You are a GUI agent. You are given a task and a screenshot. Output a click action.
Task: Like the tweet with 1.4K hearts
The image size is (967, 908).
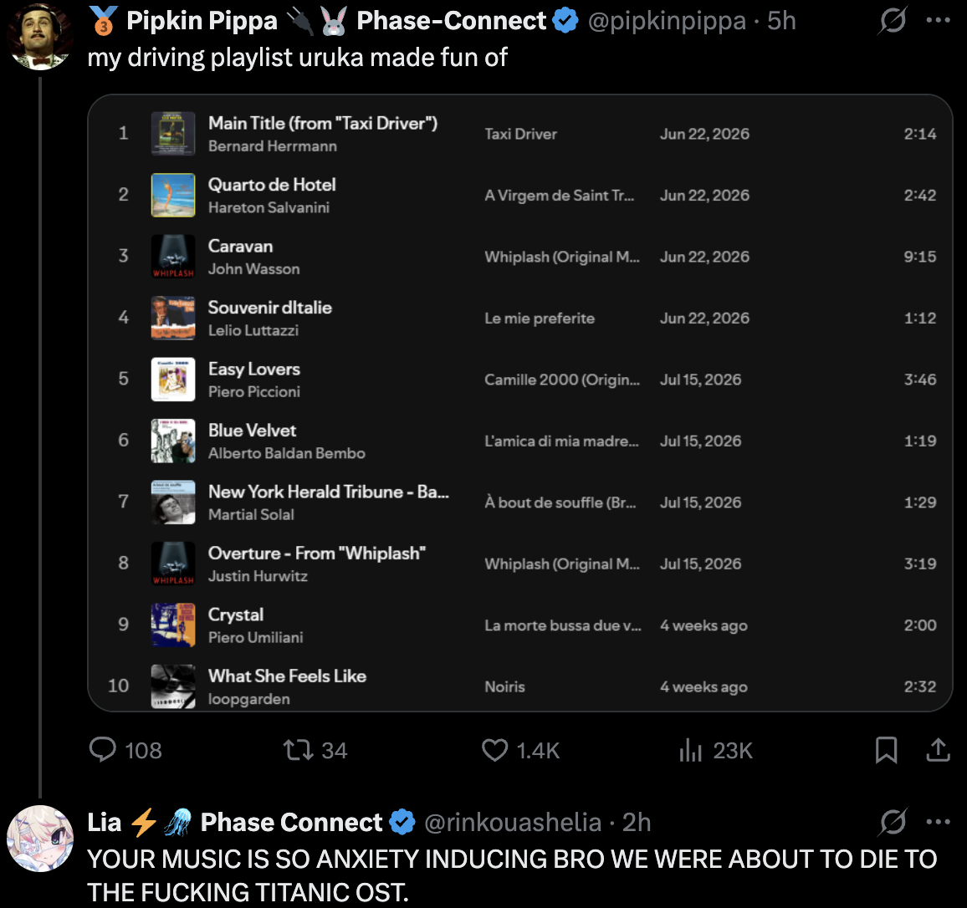click(x=494, y=750)
